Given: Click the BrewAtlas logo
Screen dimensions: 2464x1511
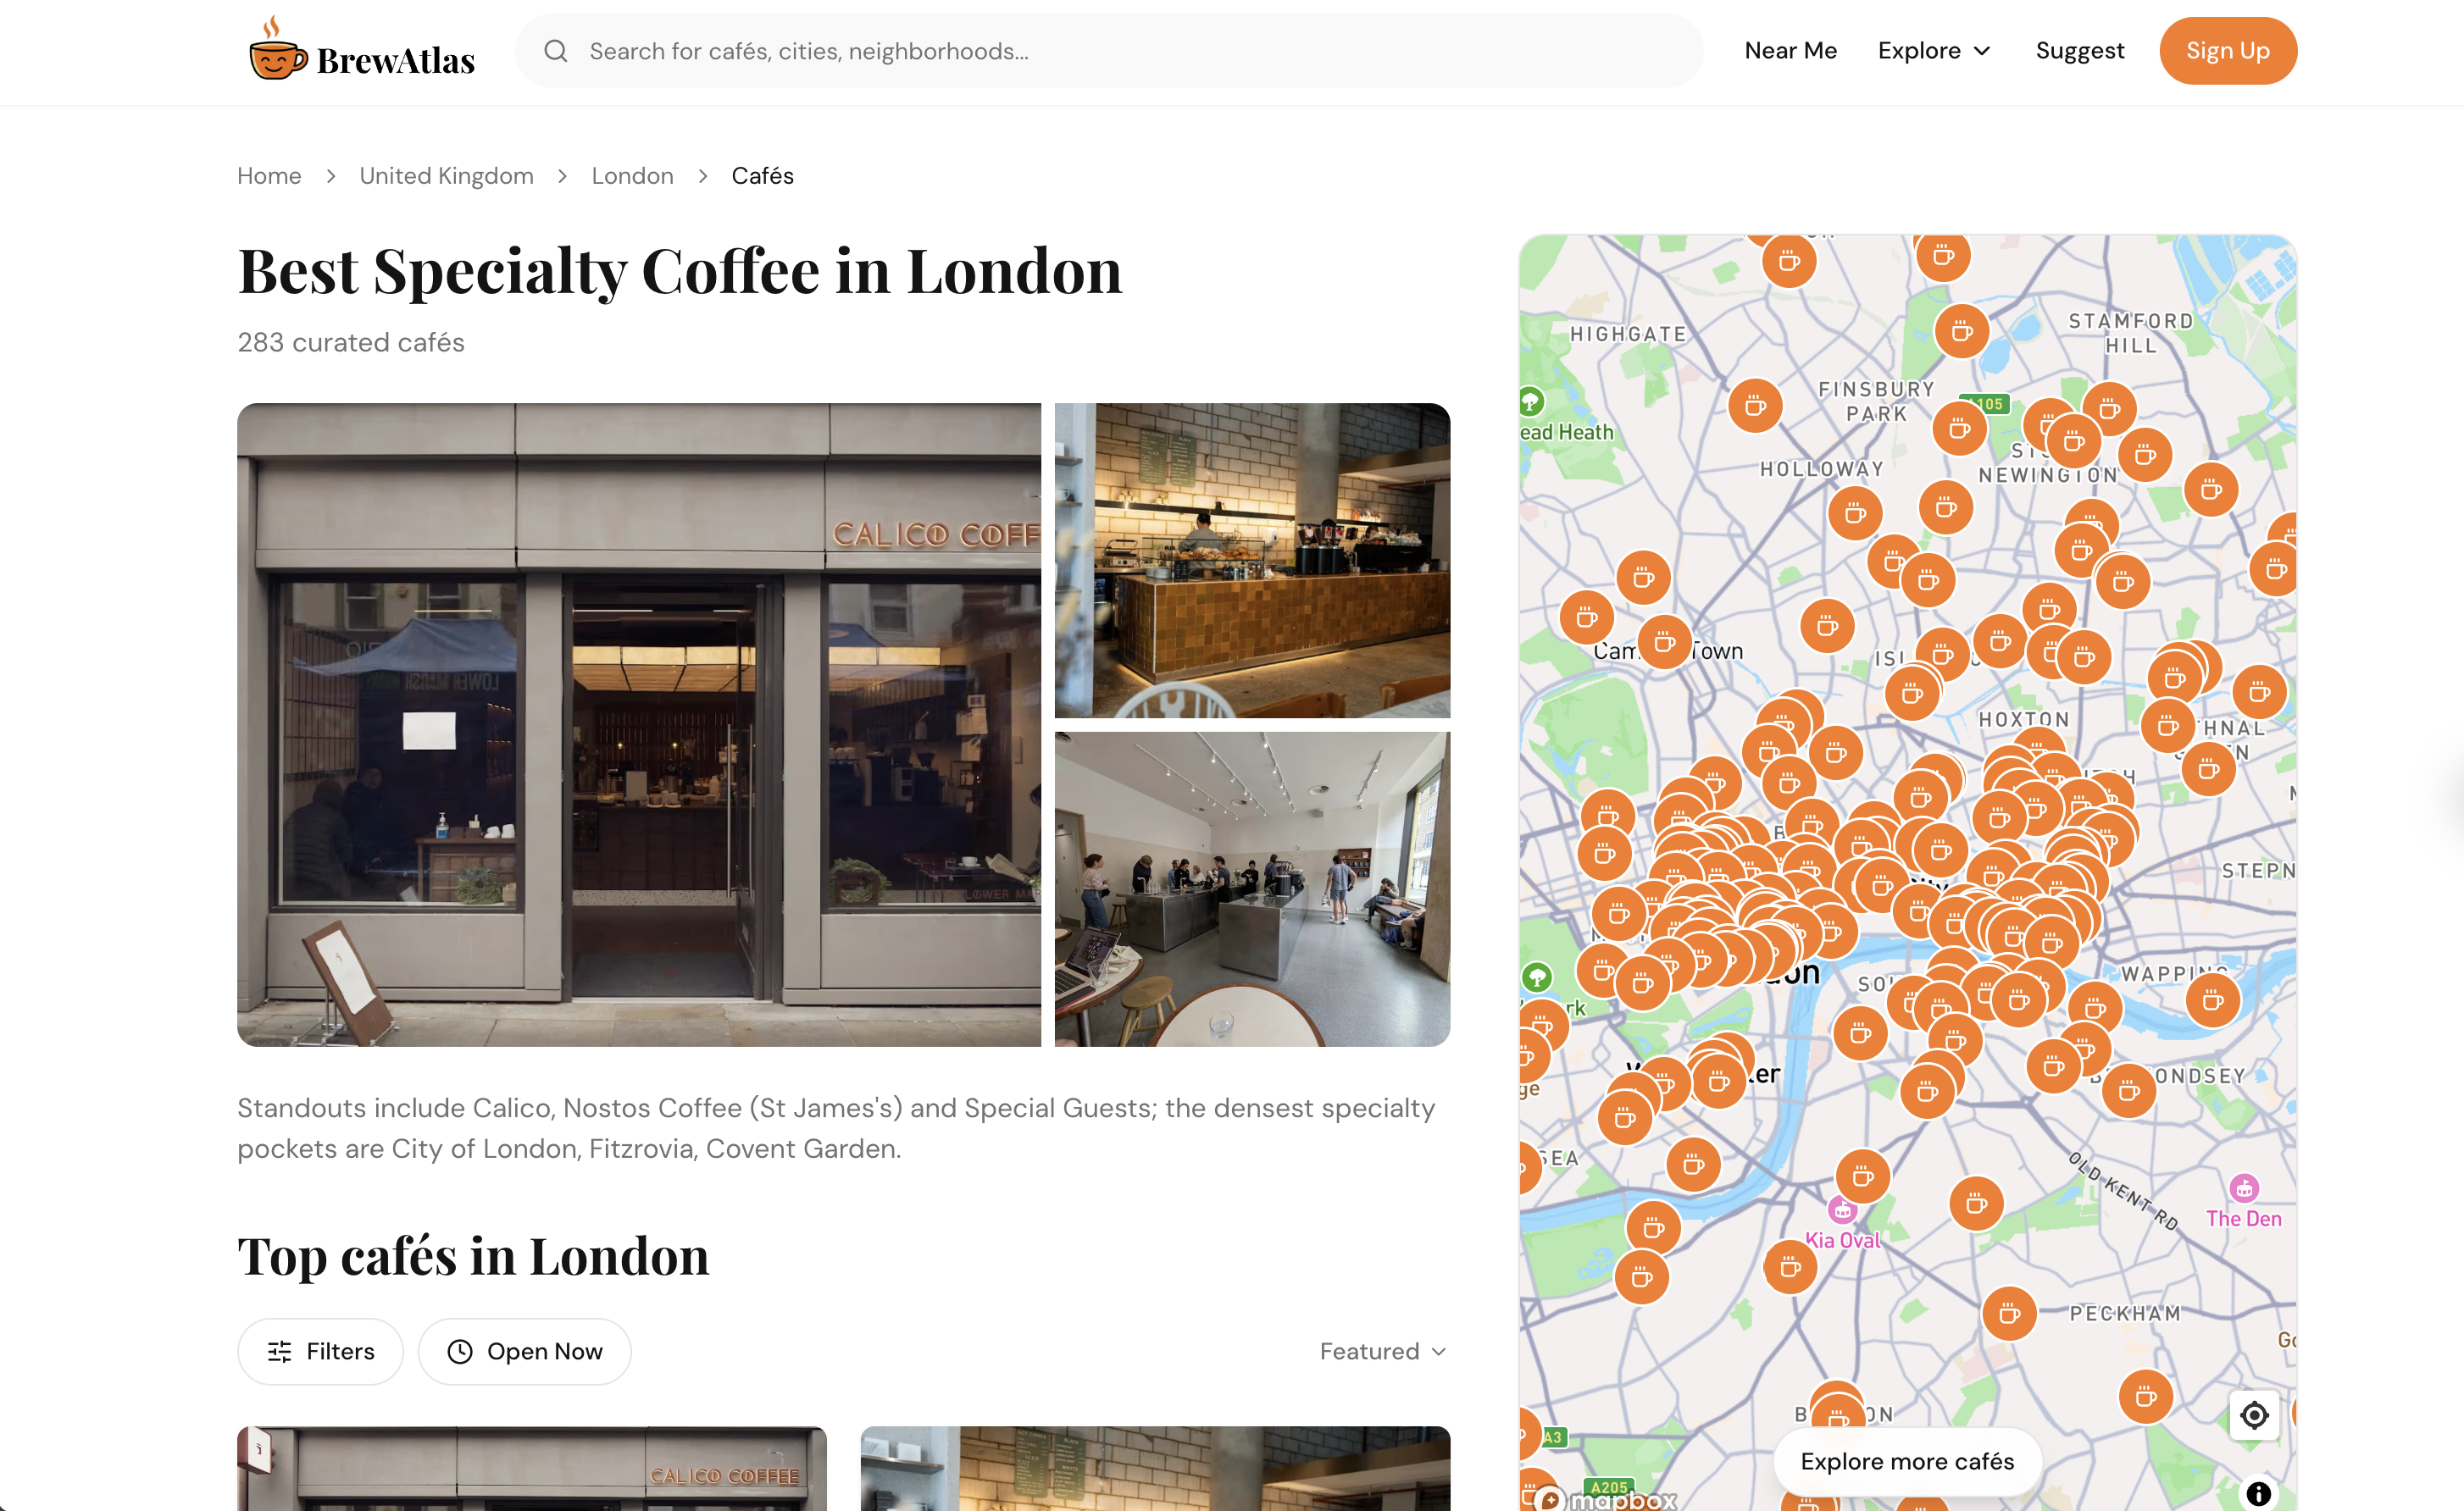Looking at the screenshot, I should [x=362, y=50].
